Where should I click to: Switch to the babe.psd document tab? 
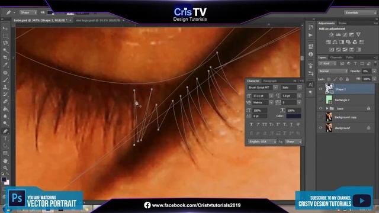[x=40, y=20]
